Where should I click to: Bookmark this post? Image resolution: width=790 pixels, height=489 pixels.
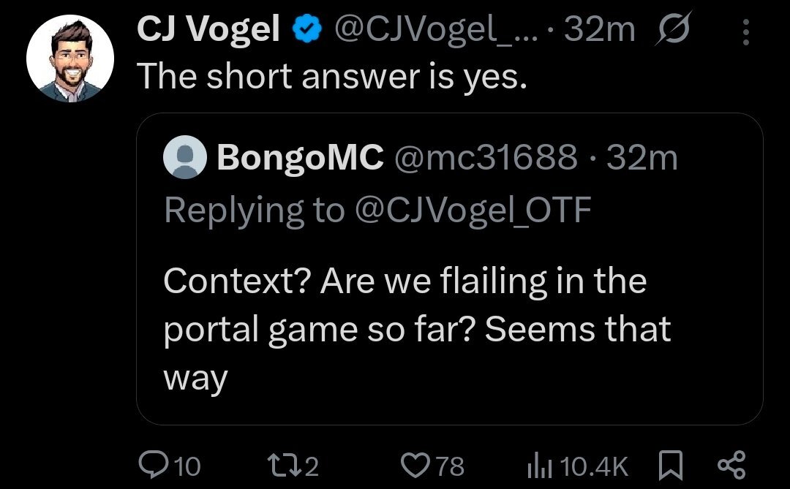click(670, 465)
